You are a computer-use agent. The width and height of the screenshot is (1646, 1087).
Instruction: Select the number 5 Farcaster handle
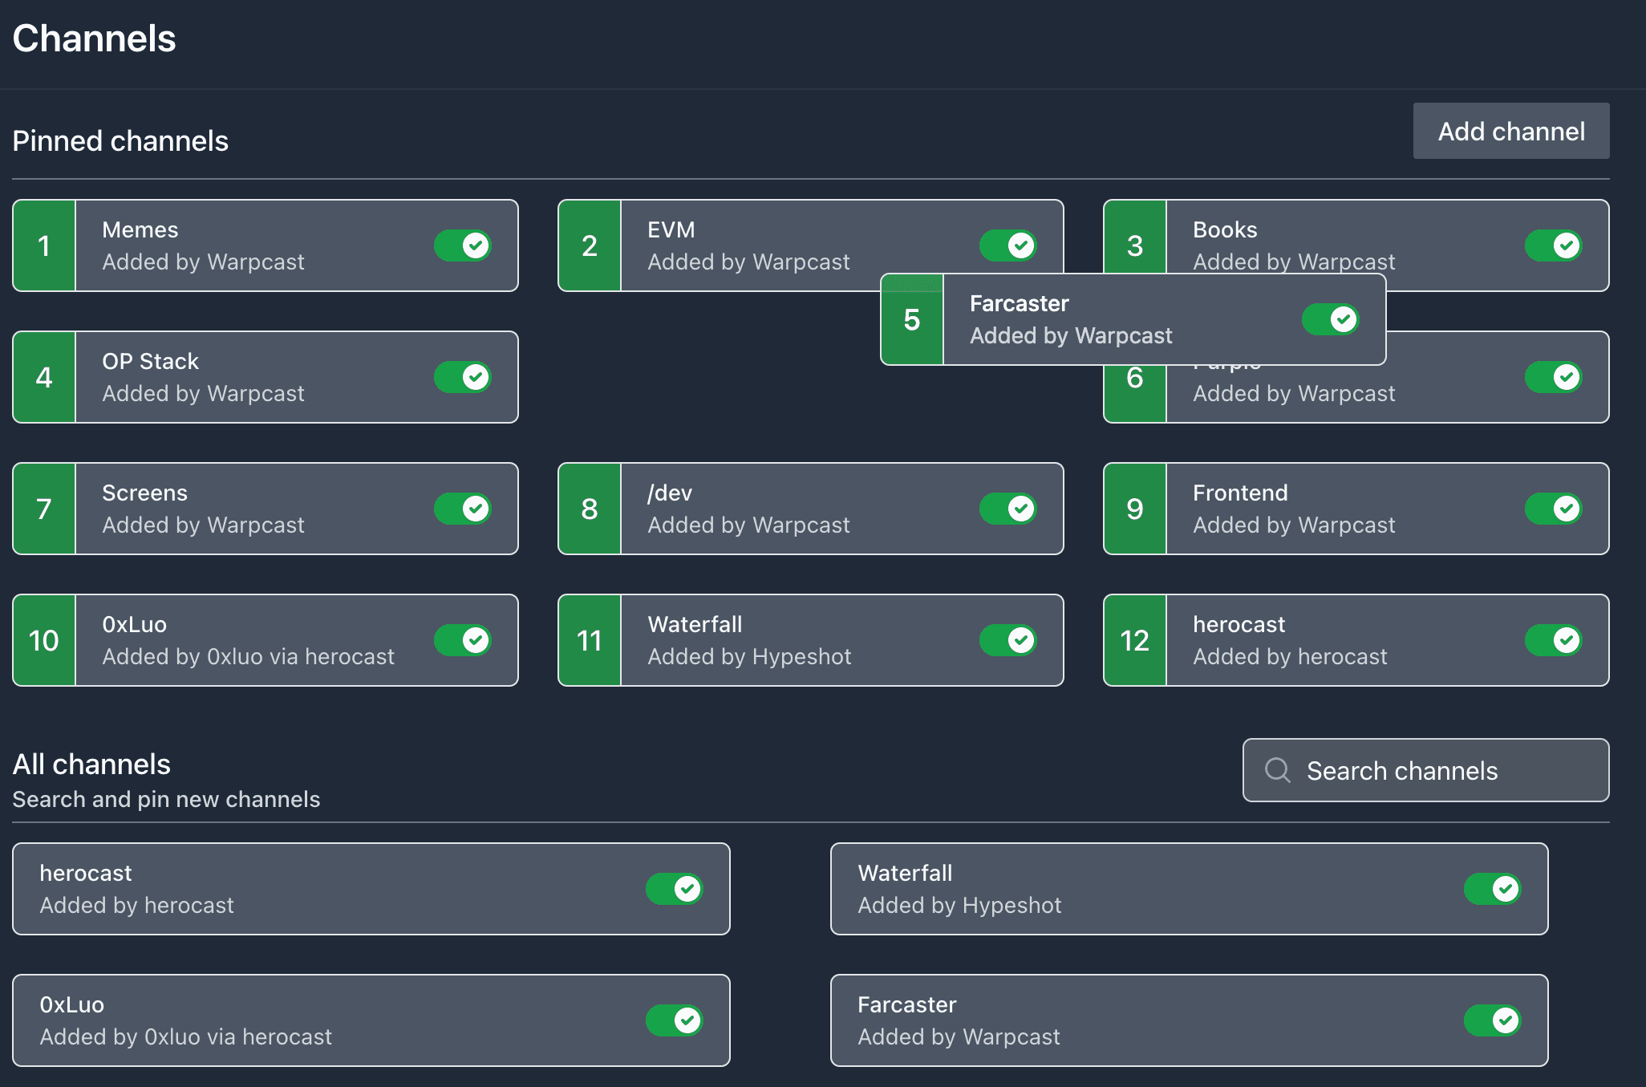coord(912,319)
